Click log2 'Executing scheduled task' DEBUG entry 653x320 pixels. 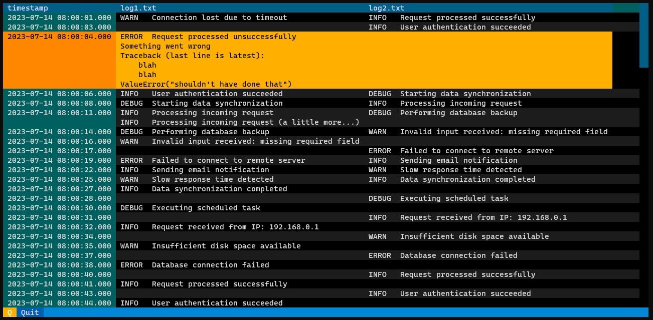(x=454, y=198)
